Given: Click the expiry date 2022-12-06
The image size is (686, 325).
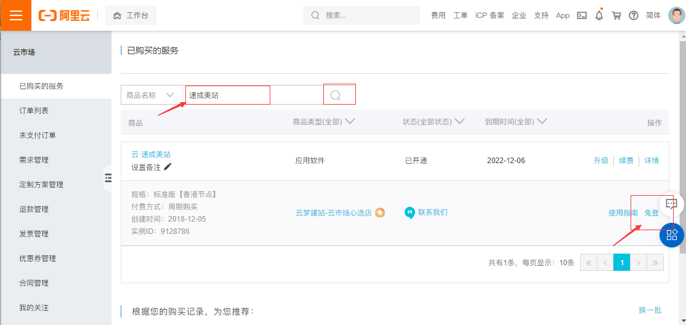Looking at the screenshot, I should click(x=506, y=161).
